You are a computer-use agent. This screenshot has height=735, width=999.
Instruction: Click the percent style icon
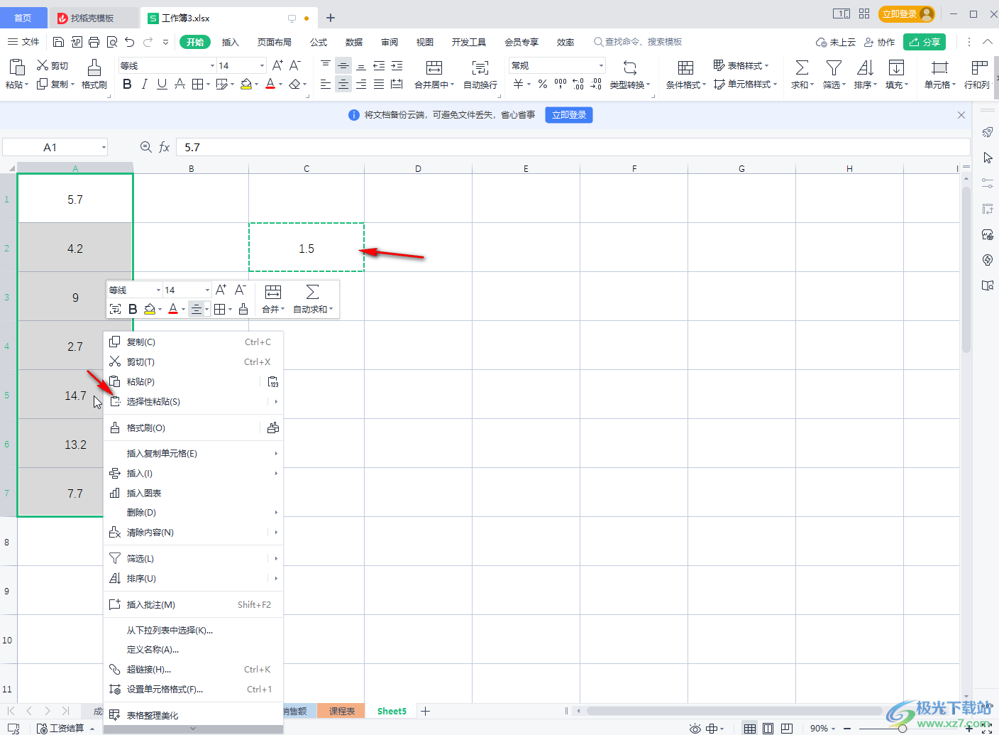[x=543, y=84]
